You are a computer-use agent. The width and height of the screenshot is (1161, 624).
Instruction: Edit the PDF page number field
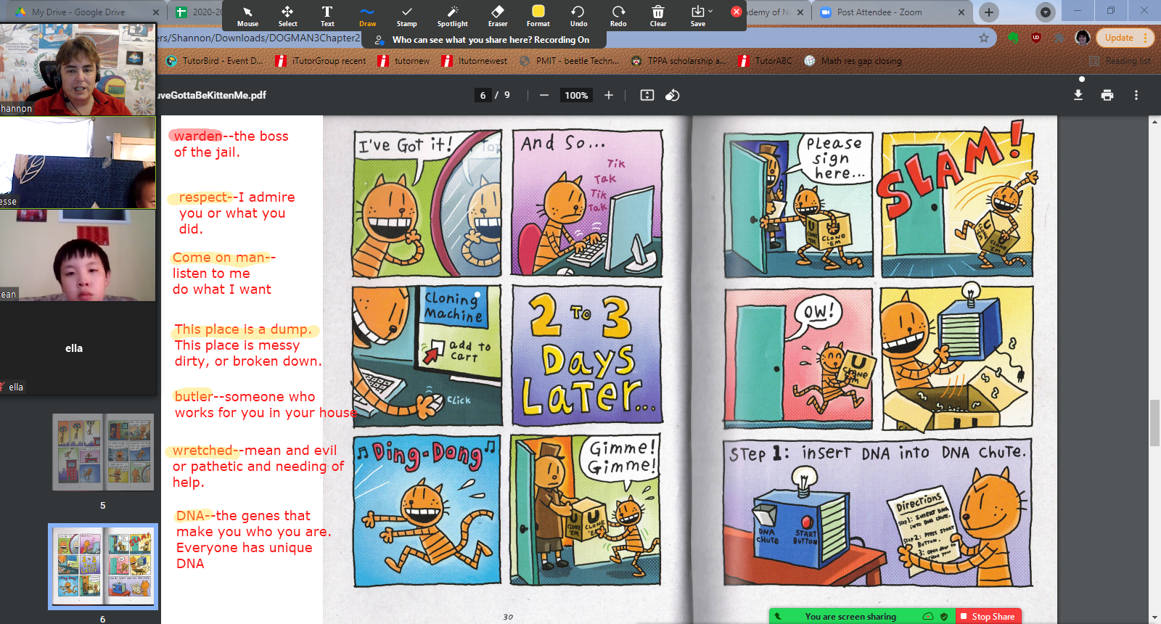click(483, 95)
